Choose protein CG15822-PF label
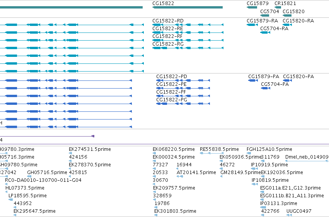Screen dimensions: 329x217 pyautogui.click(x=171, y=92)
